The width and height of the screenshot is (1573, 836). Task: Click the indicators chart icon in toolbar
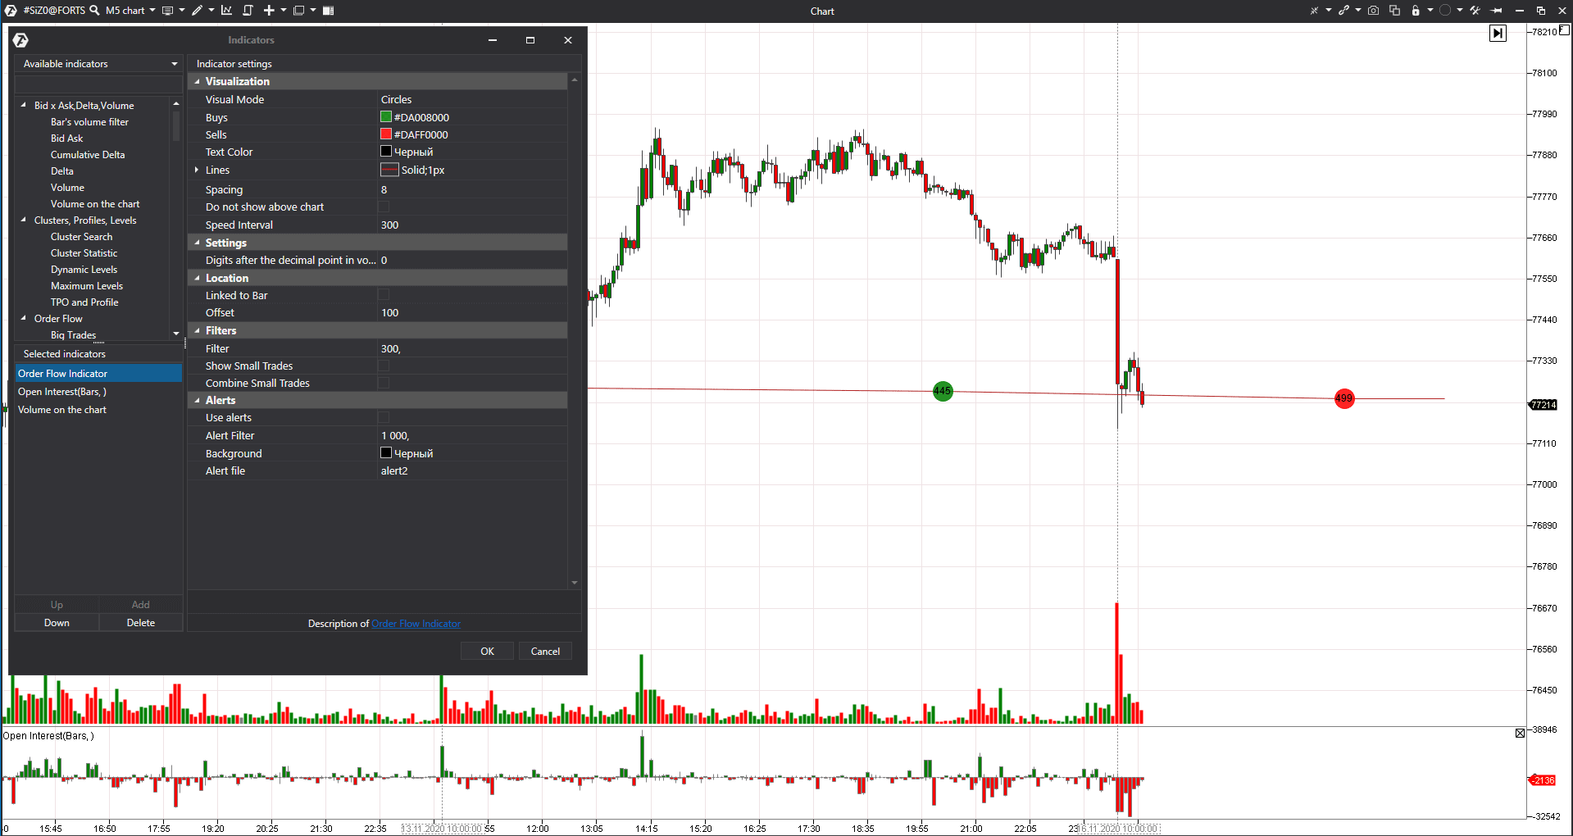point(226,11)
